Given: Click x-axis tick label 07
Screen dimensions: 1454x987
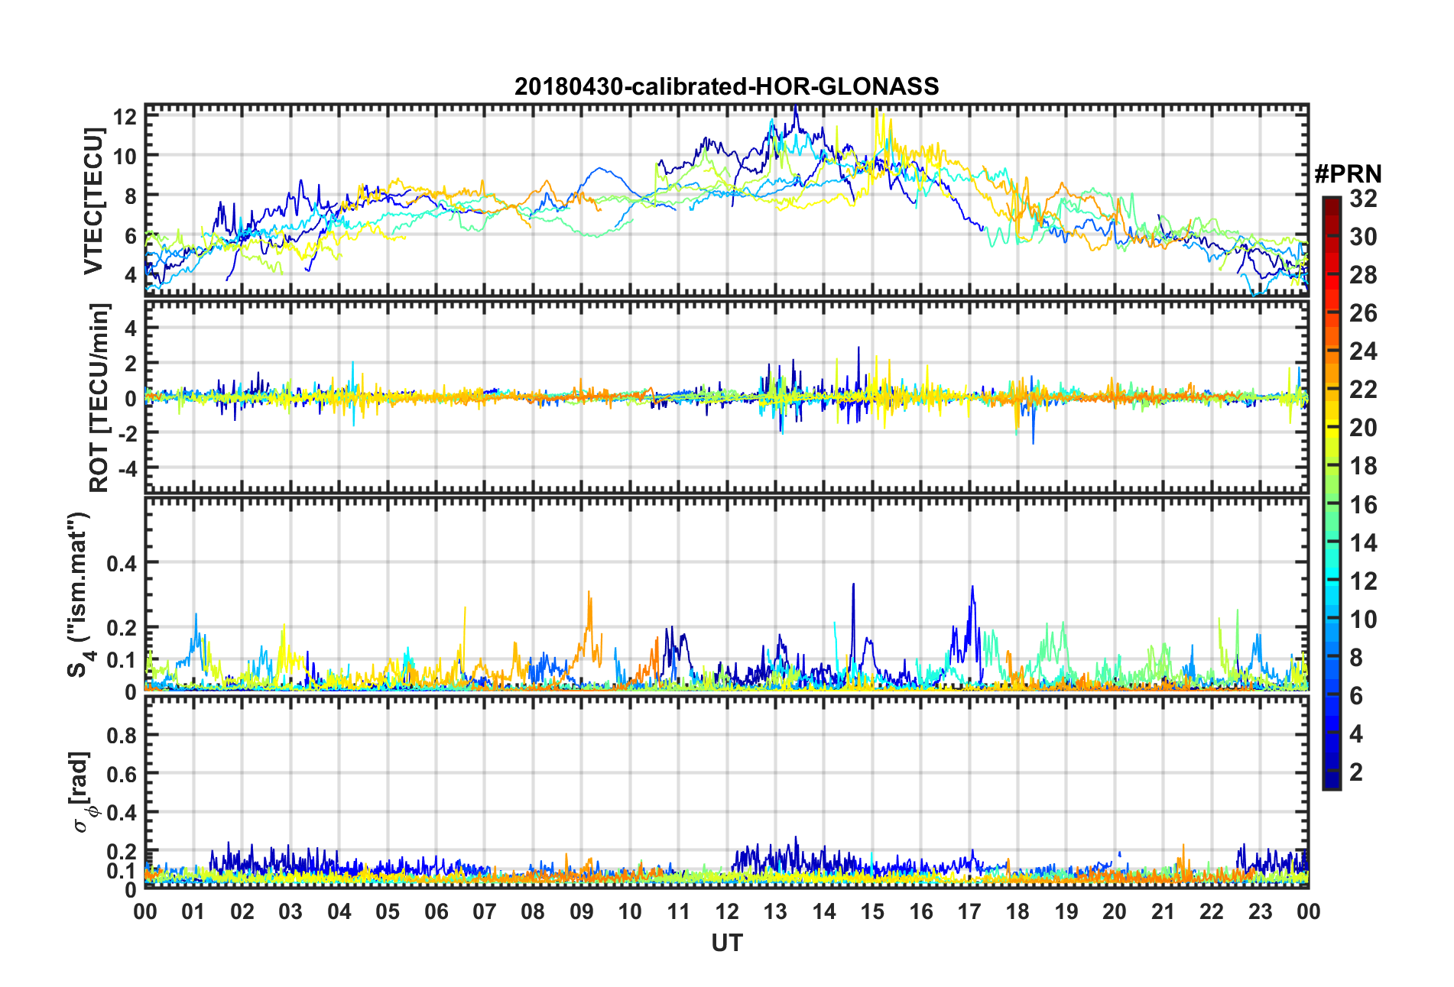Looking at the screenshot, I should (485, 912).
